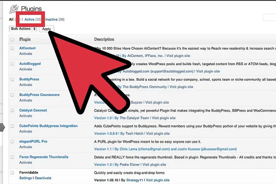Sort by the Plugin column header
The height and width of the screenshot is (184, 276).
[25, 39]
